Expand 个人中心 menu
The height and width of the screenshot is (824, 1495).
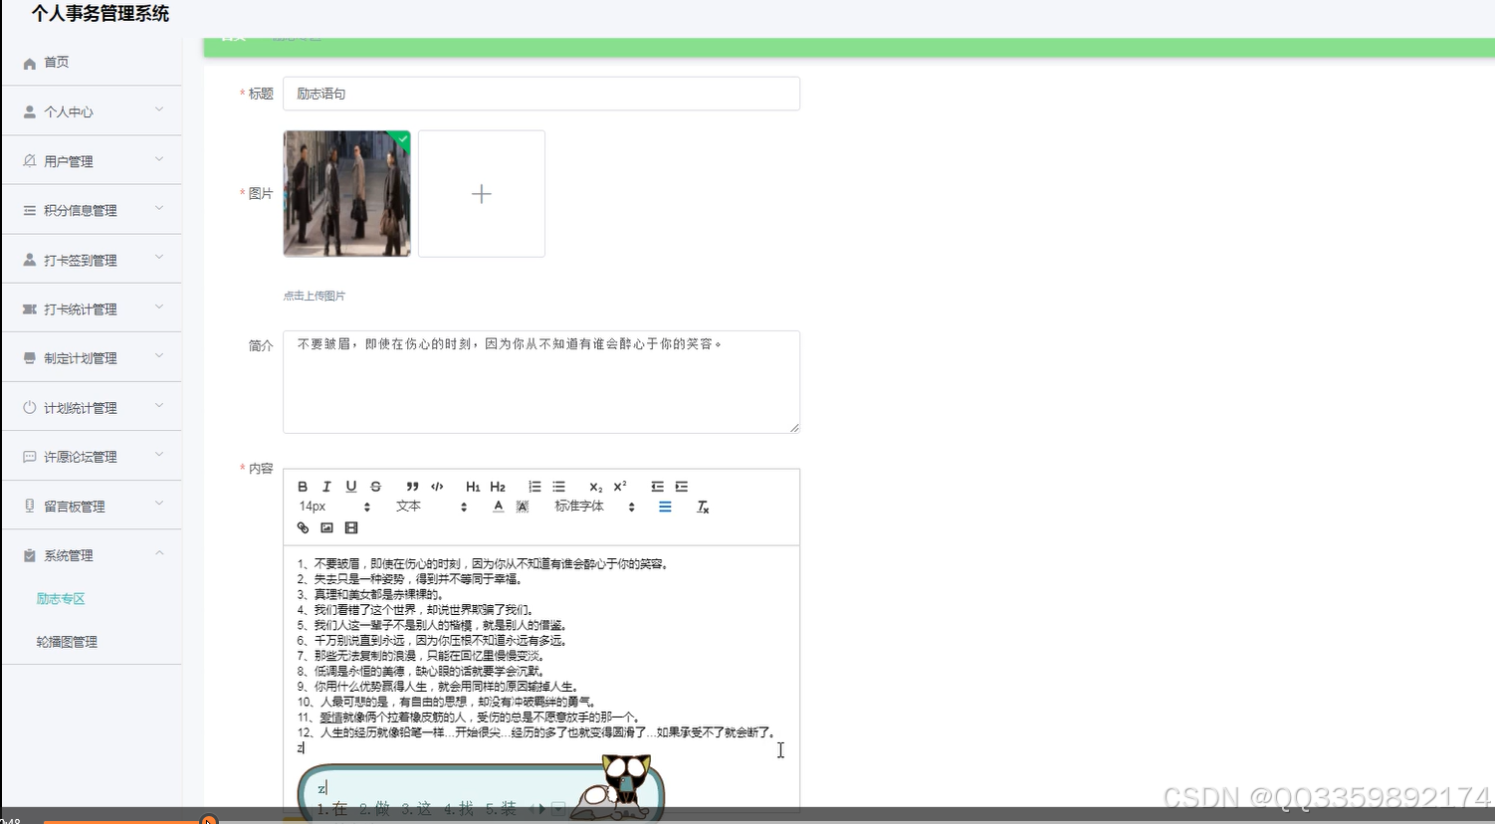(x=92, y=111)
